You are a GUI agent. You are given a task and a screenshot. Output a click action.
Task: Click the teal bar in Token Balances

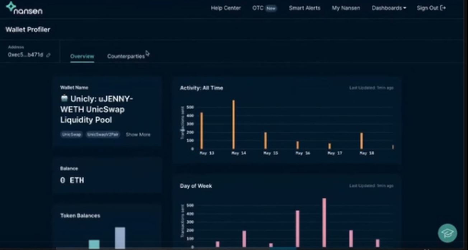(94, 244)
